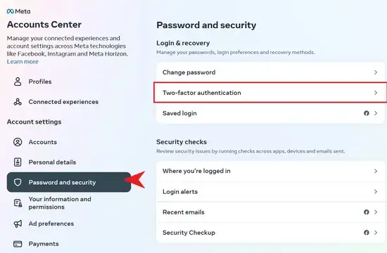This screenshot has width=387, height=253.
Task: Click the Payments credit card icon
Action: coord(18,244)
